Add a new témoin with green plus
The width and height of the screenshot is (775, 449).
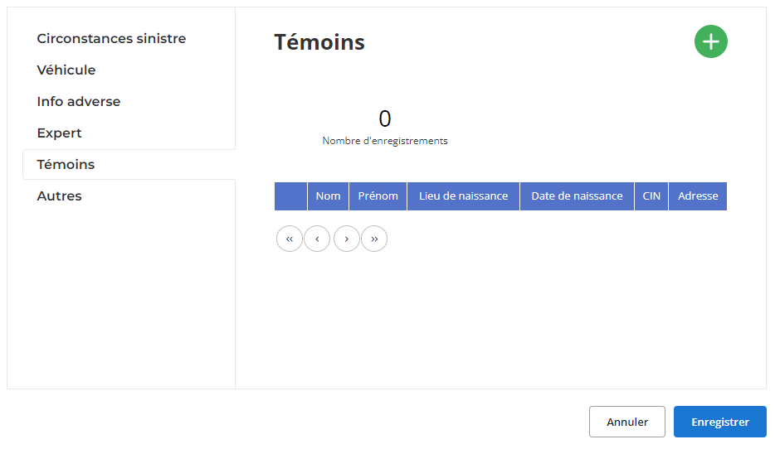pos(711,41)
